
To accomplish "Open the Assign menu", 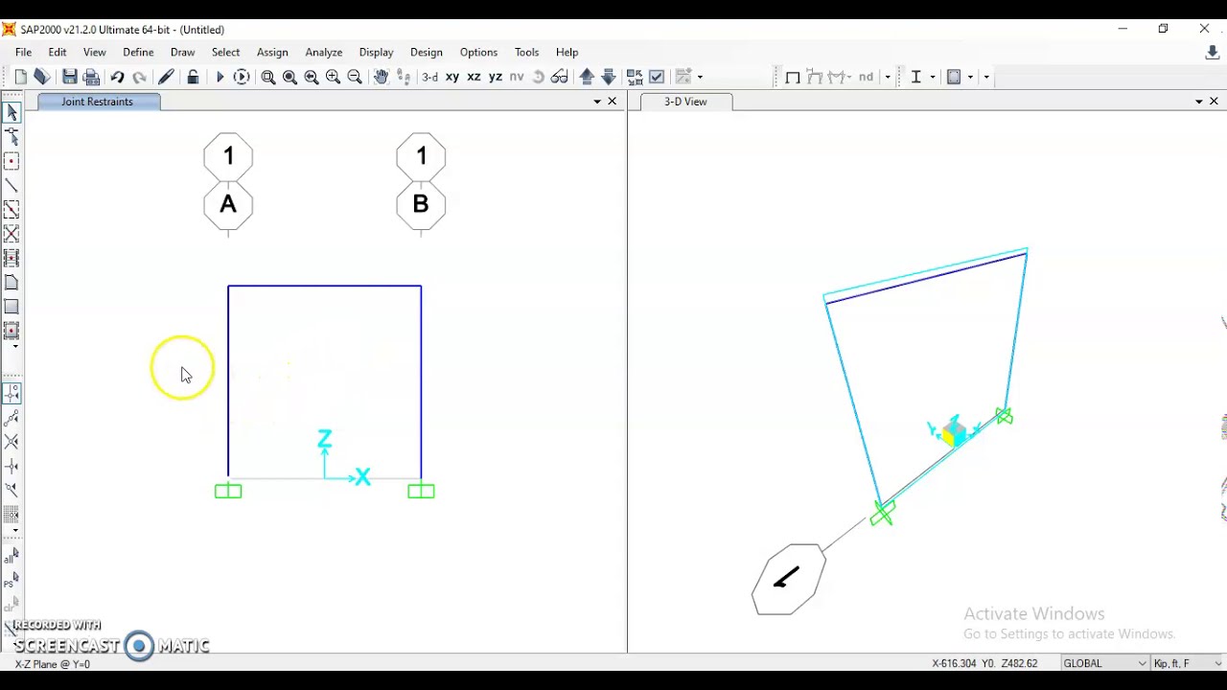I will pos(272,52).
